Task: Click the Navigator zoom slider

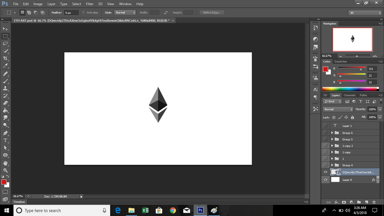Action: (358, 56)
